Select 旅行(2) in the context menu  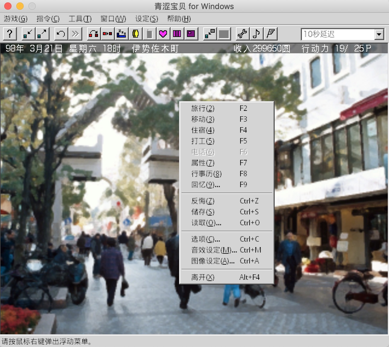pos(227,108)
